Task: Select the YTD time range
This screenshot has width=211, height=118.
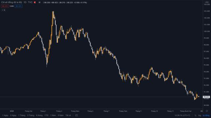Action: [46, 115]
